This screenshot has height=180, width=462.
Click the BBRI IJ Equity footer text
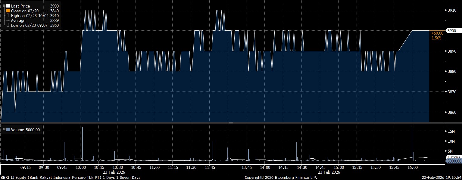[70, 178]
